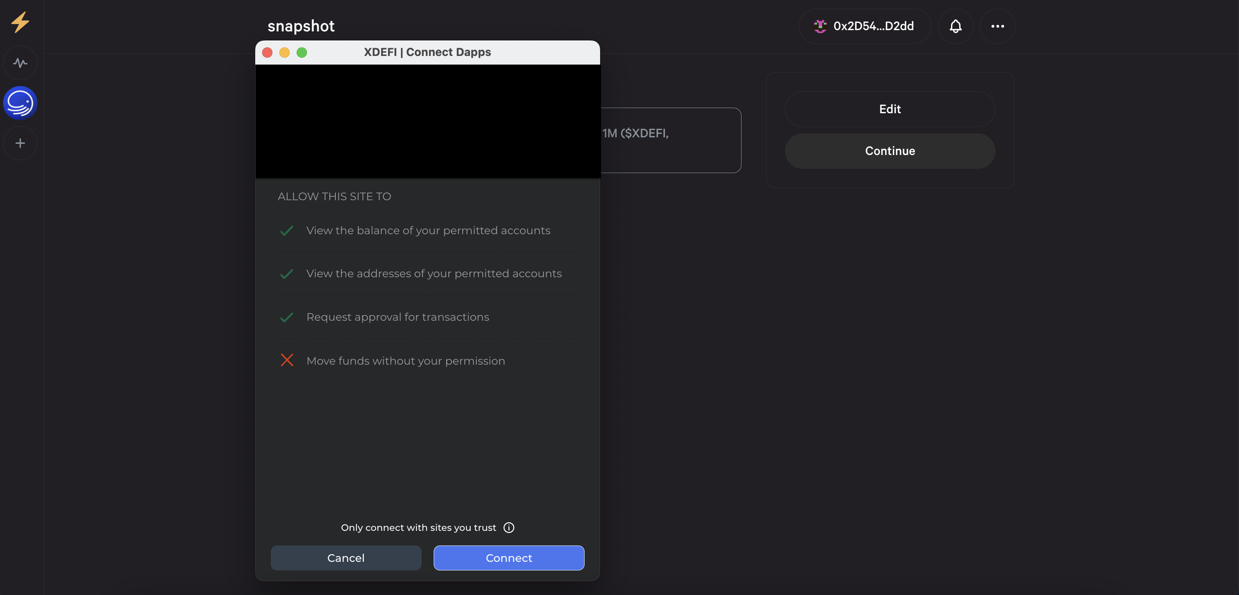This screenshot has height=595, width=1239.
Task: Click the Continue button
Action: [889, 151]
